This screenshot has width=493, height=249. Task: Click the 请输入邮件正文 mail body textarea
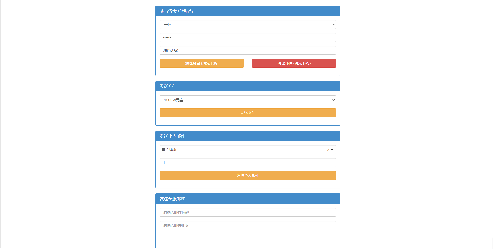(248, 235)
